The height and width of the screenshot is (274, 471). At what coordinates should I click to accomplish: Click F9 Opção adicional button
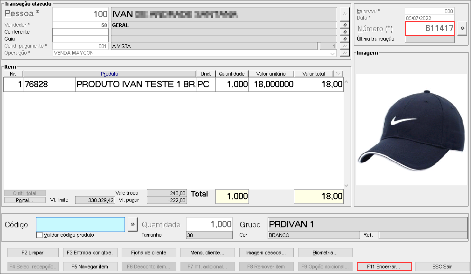[325, 267]
